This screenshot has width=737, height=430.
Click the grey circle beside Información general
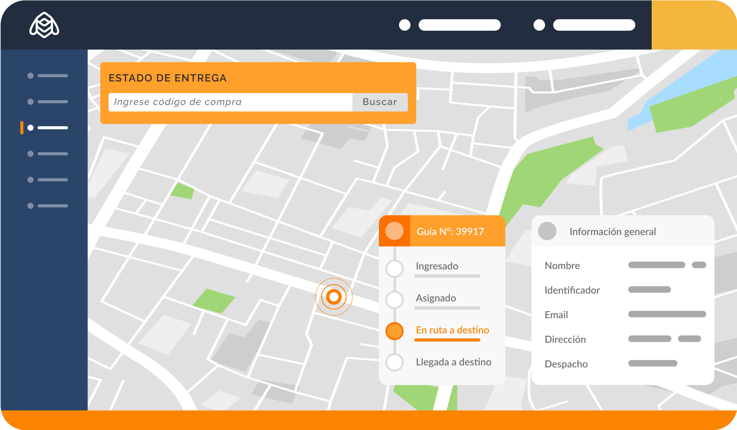[547, 231]
